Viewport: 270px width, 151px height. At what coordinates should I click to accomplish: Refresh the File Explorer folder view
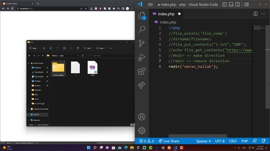coord(83,56)
